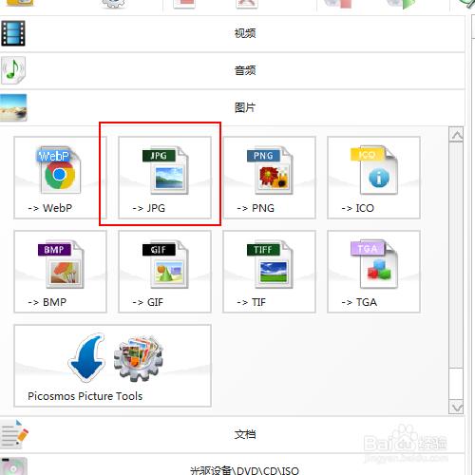Expand the 音频 audio category
475x475 pixels.
233,70
